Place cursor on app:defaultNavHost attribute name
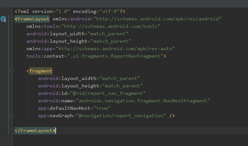The width and height of the screenshot is (248, 146). (x=64, y=108)
